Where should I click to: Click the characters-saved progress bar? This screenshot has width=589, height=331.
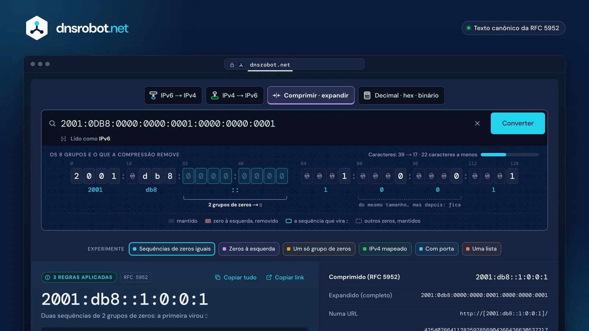tap(510, 155)
